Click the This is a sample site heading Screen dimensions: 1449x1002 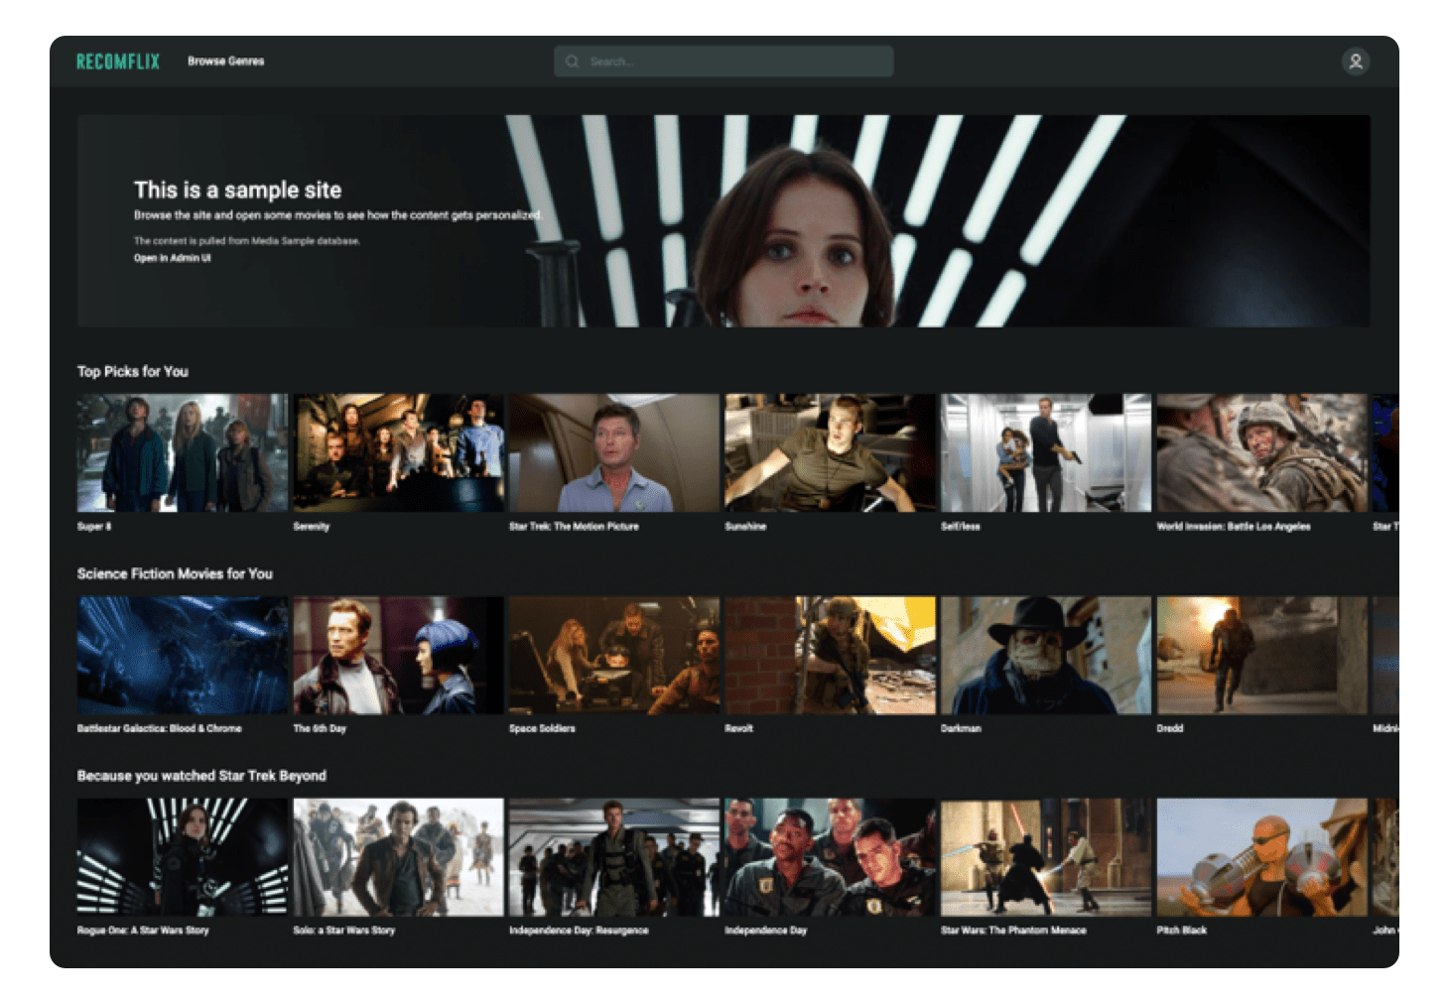pos(237,189)
